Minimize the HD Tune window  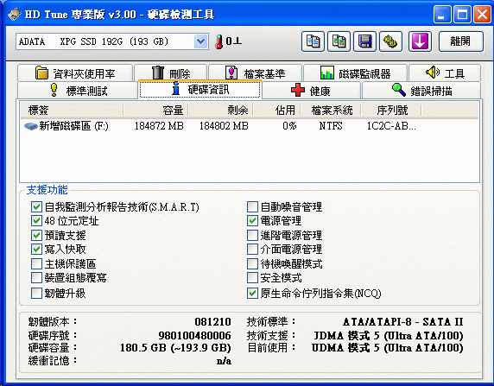click(x=442, y=14)
